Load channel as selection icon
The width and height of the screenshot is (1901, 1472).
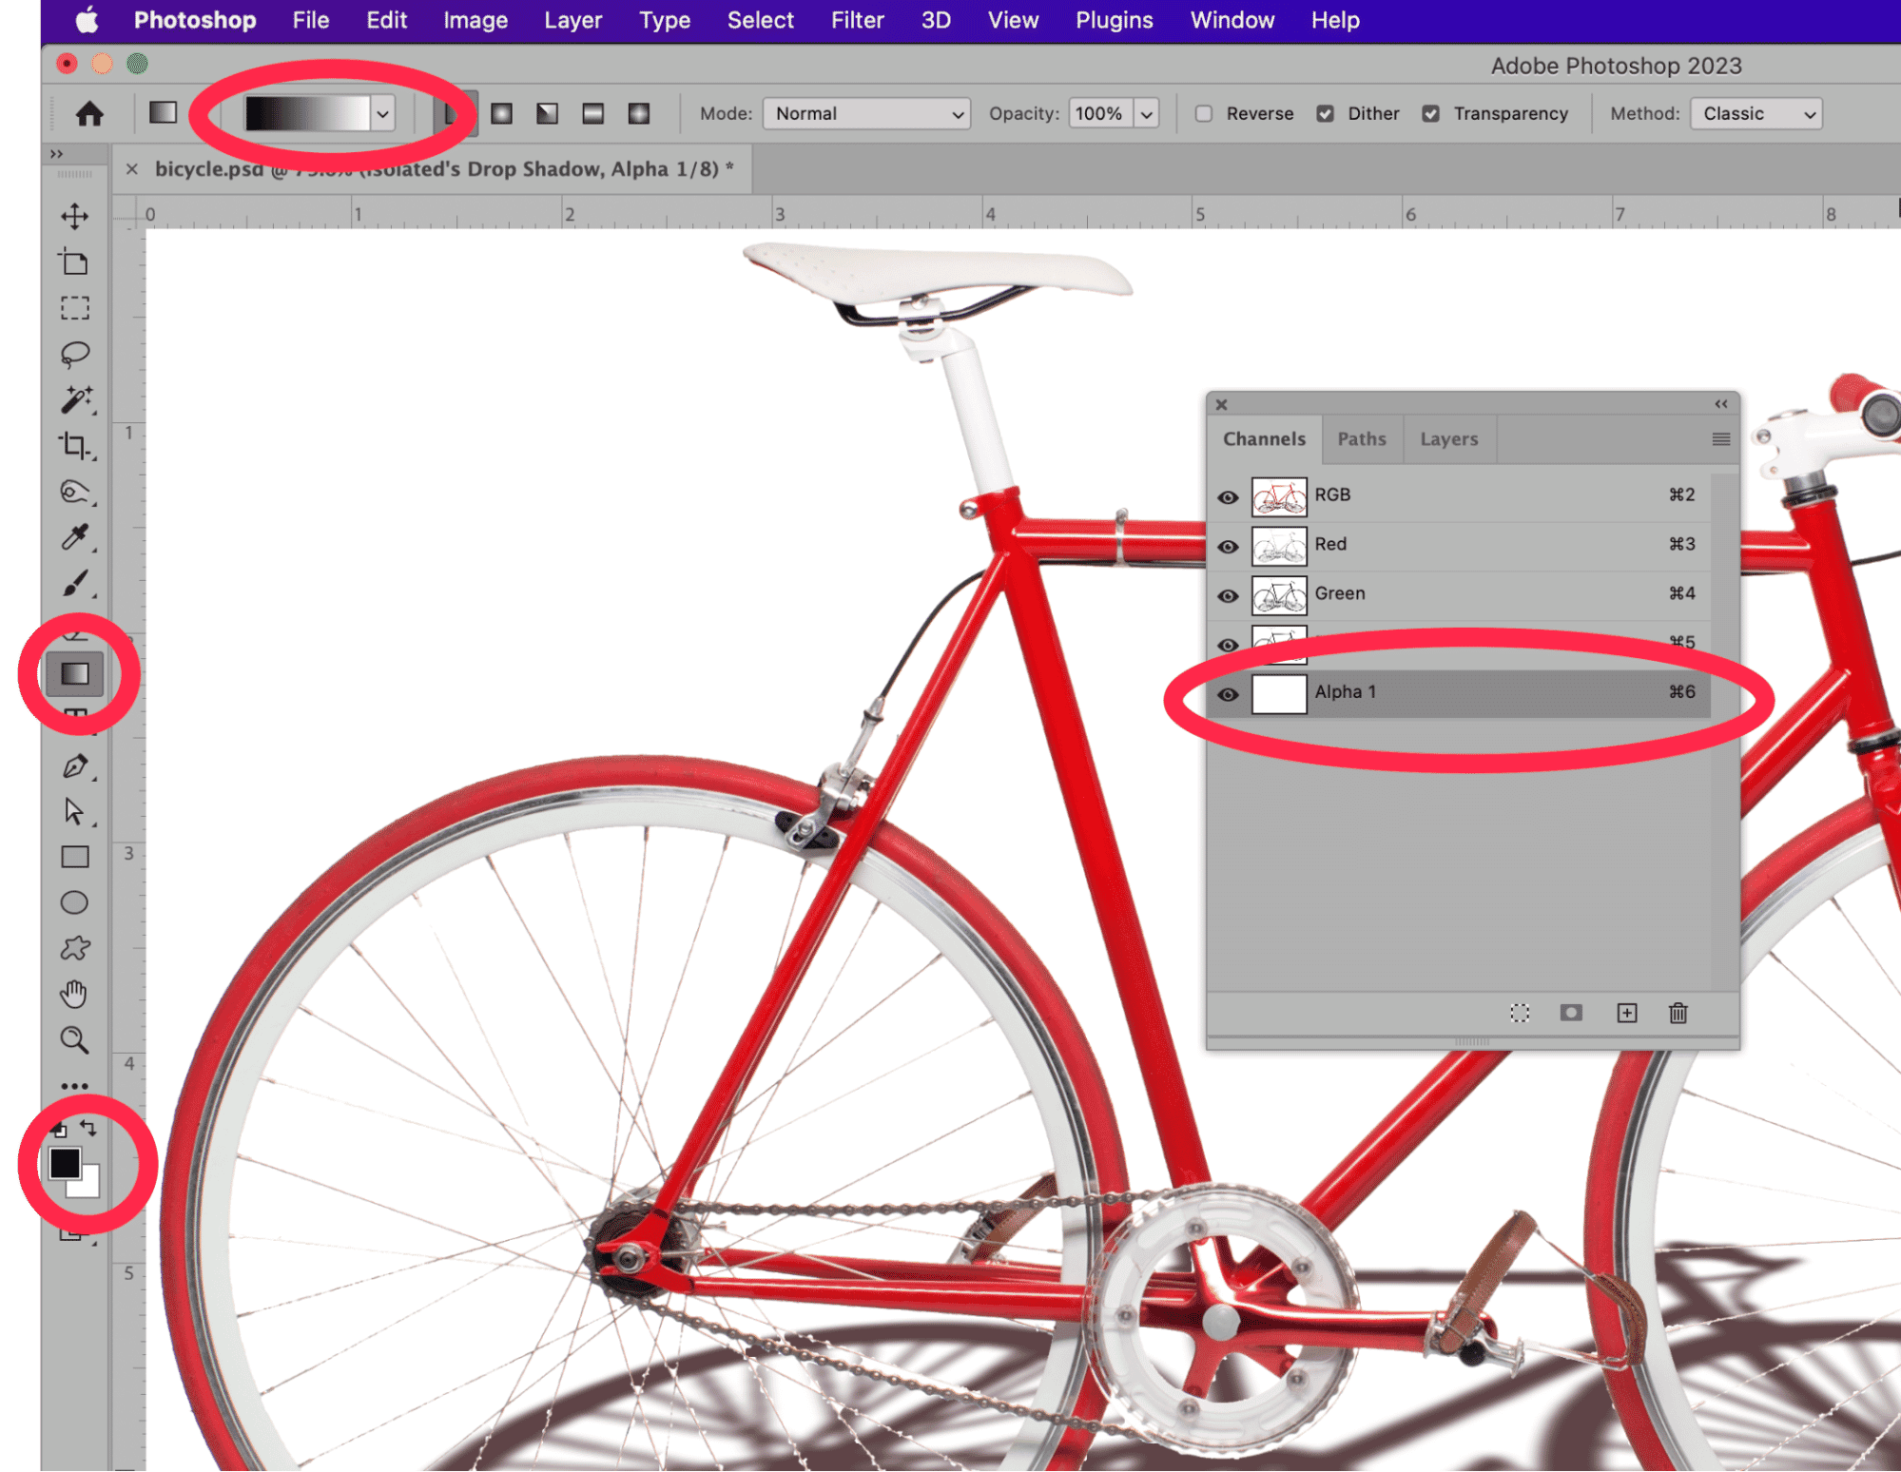tap(1520, 1013)
